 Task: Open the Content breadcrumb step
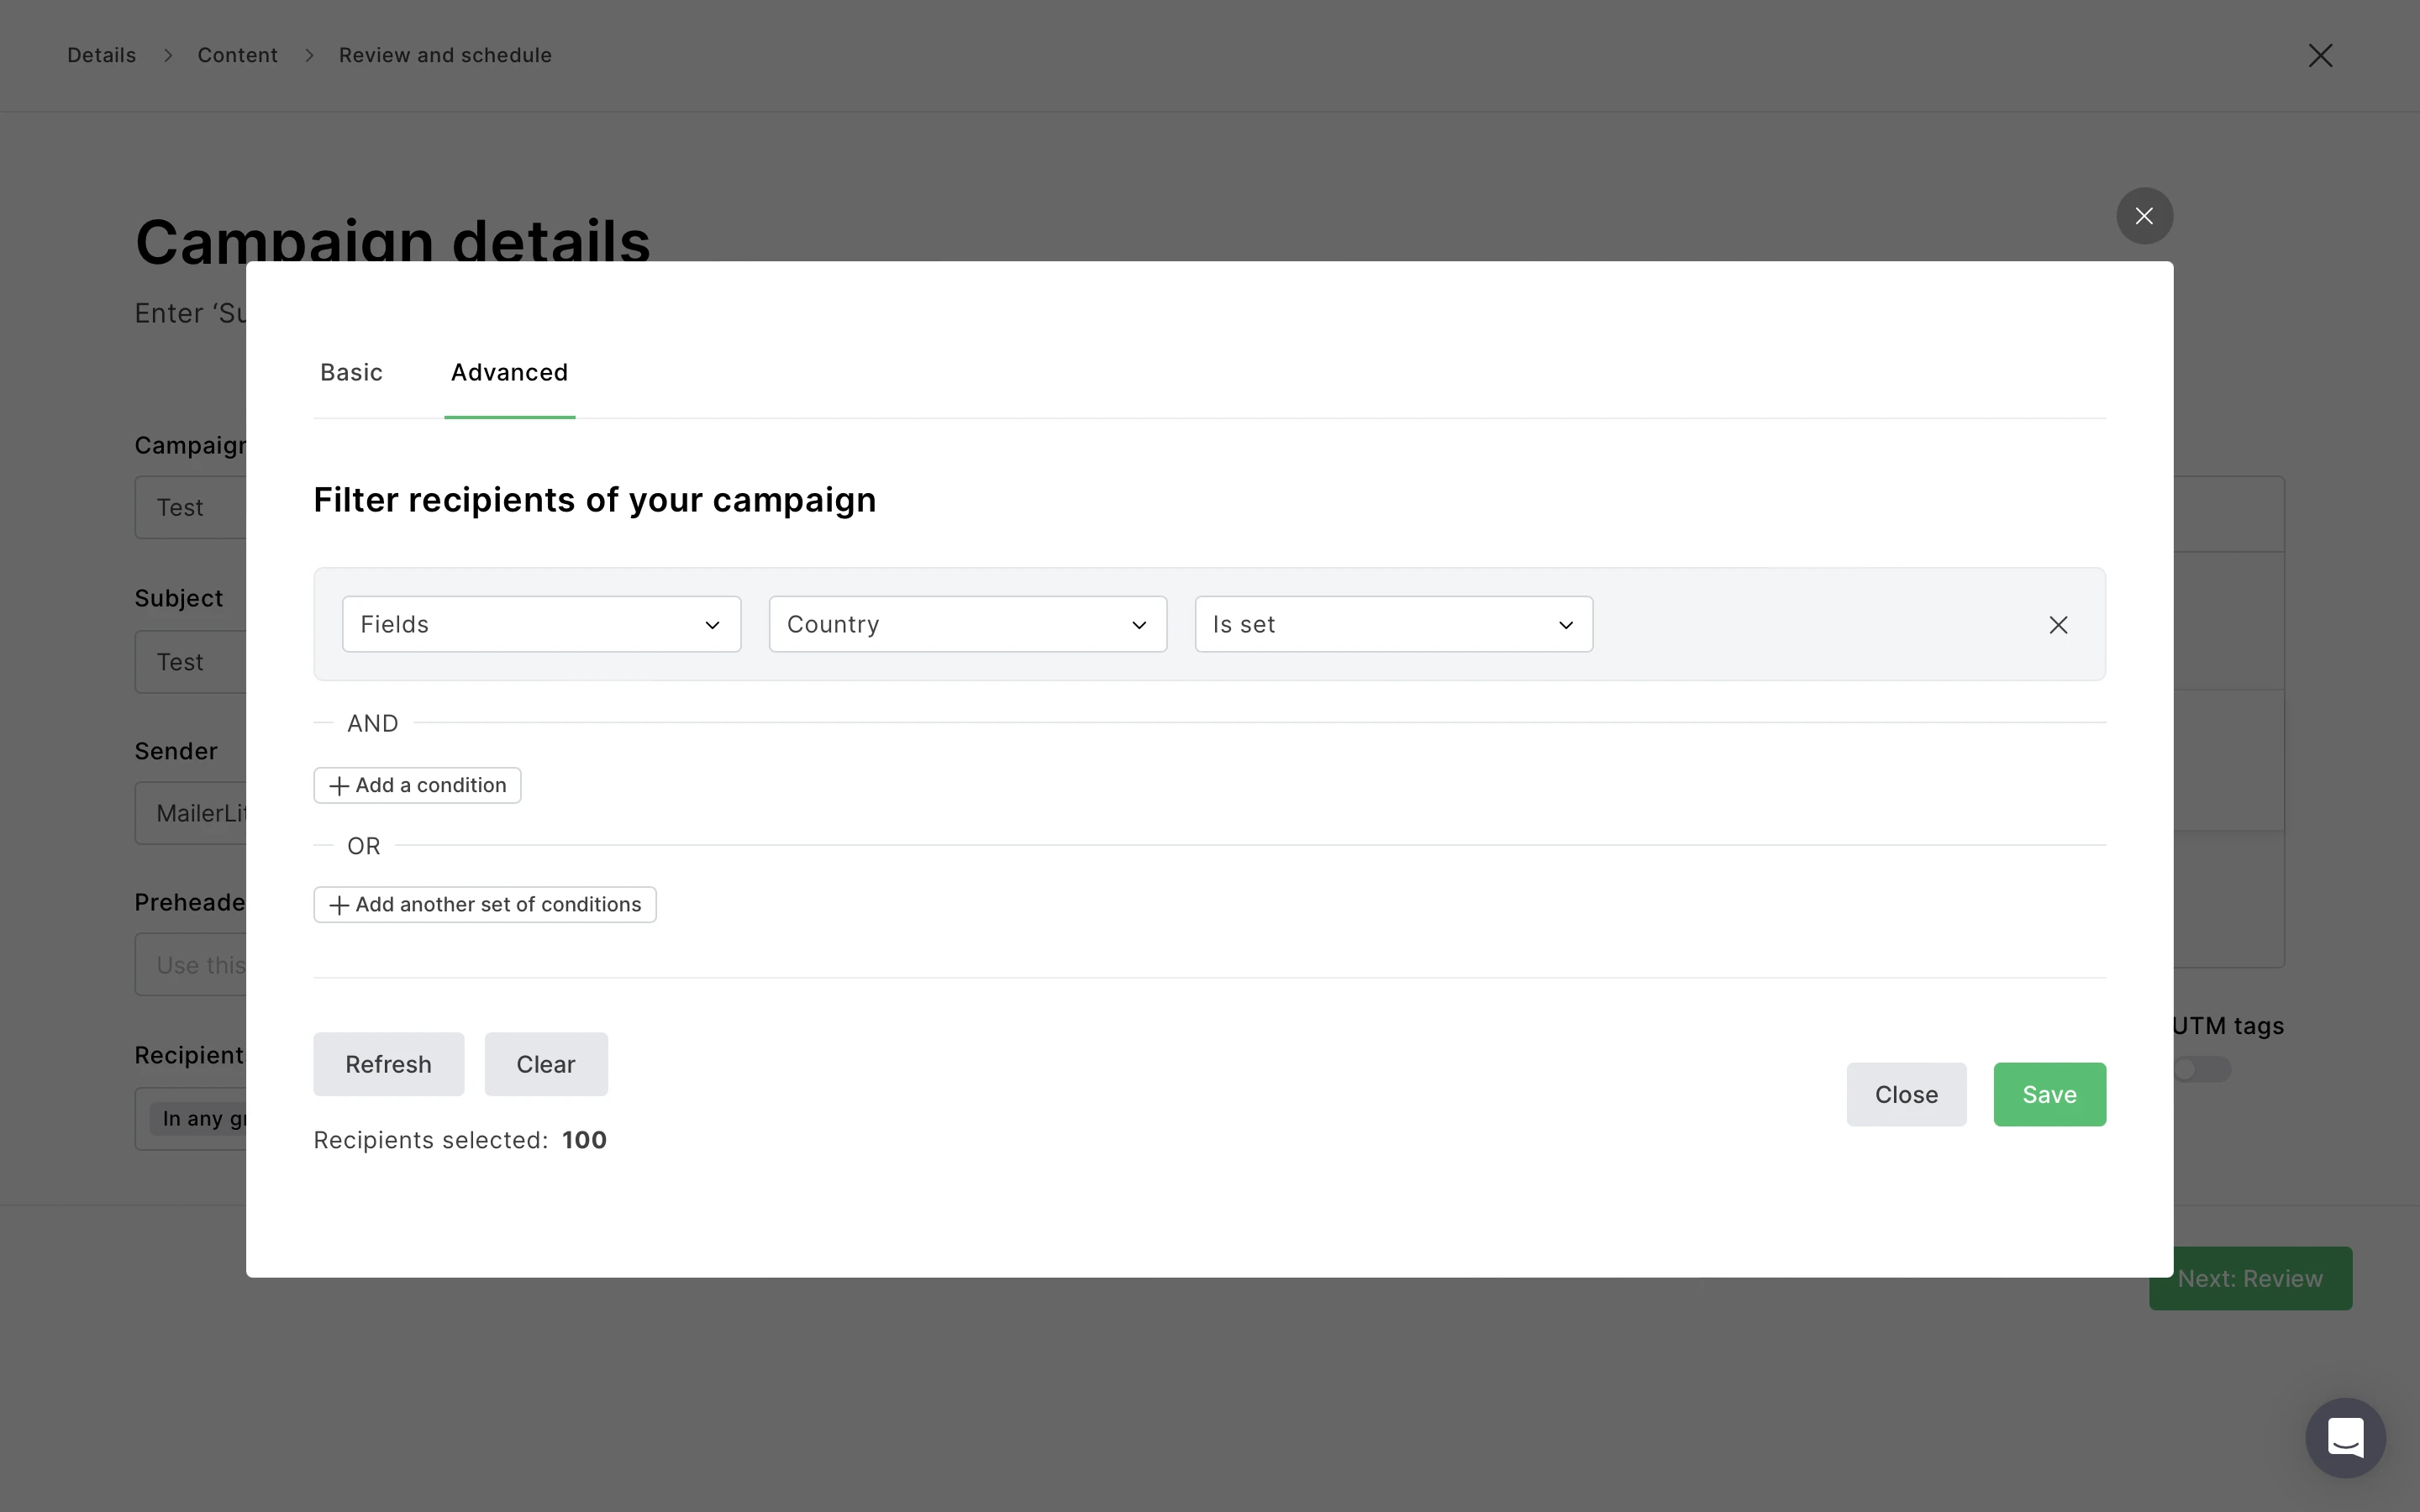tap(237, 56)
